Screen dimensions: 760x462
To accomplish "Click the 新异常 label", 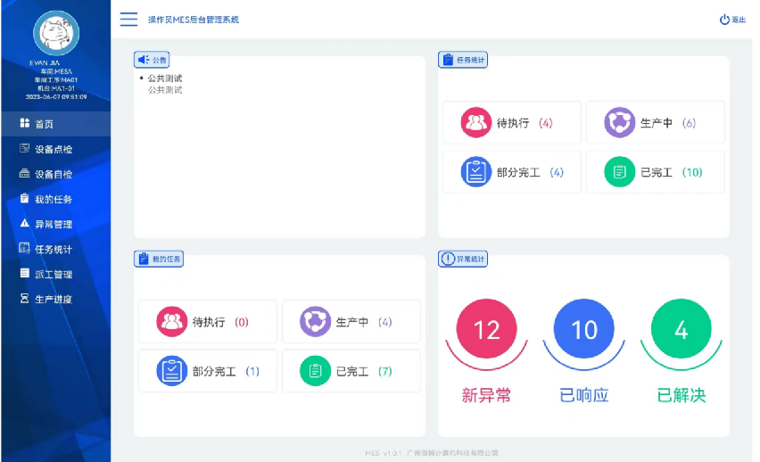I will tap(487, 396).
